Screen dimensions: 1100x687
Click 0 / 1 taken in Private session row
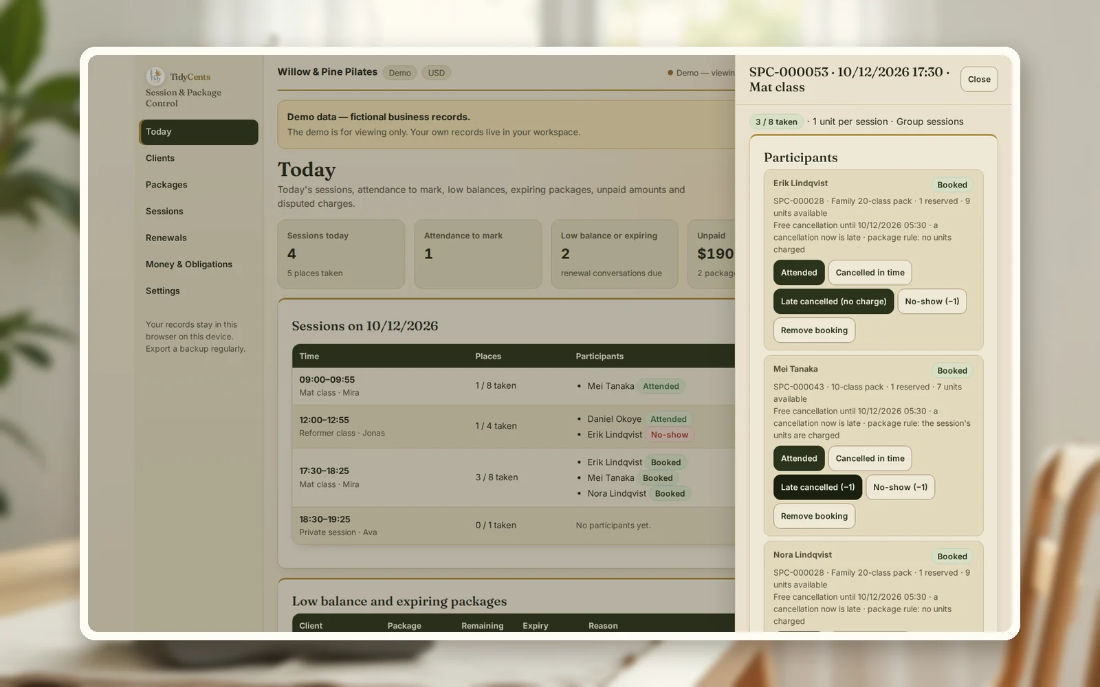(x=496, y=526)
